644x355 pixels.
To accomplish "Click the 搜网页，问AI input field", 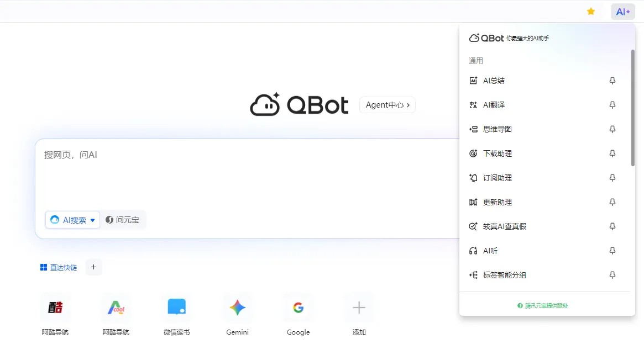I will click(221, 155).
